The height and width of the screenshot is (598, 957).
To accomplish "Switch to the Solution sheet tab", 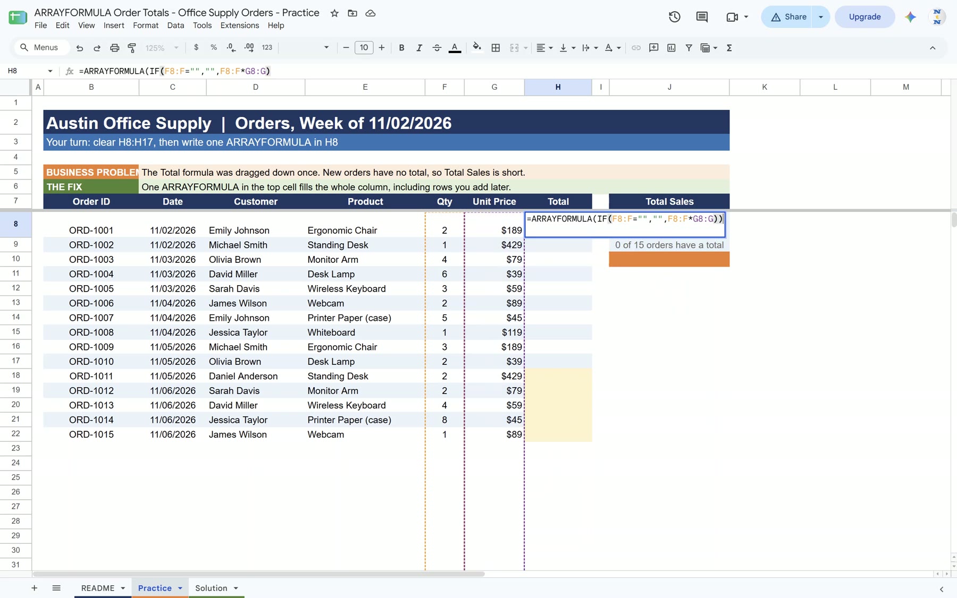I will point(211,588).
